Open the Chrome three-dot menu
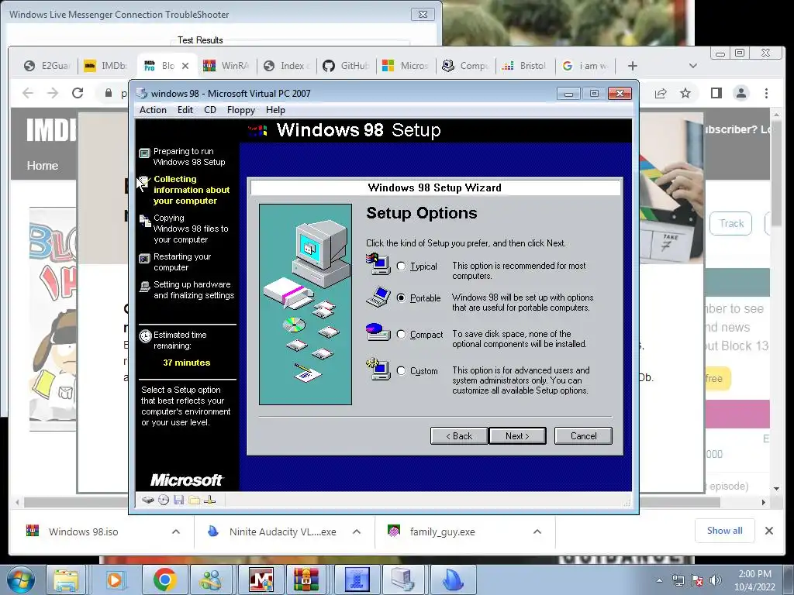The image size is (794, 595). [766, 93]
